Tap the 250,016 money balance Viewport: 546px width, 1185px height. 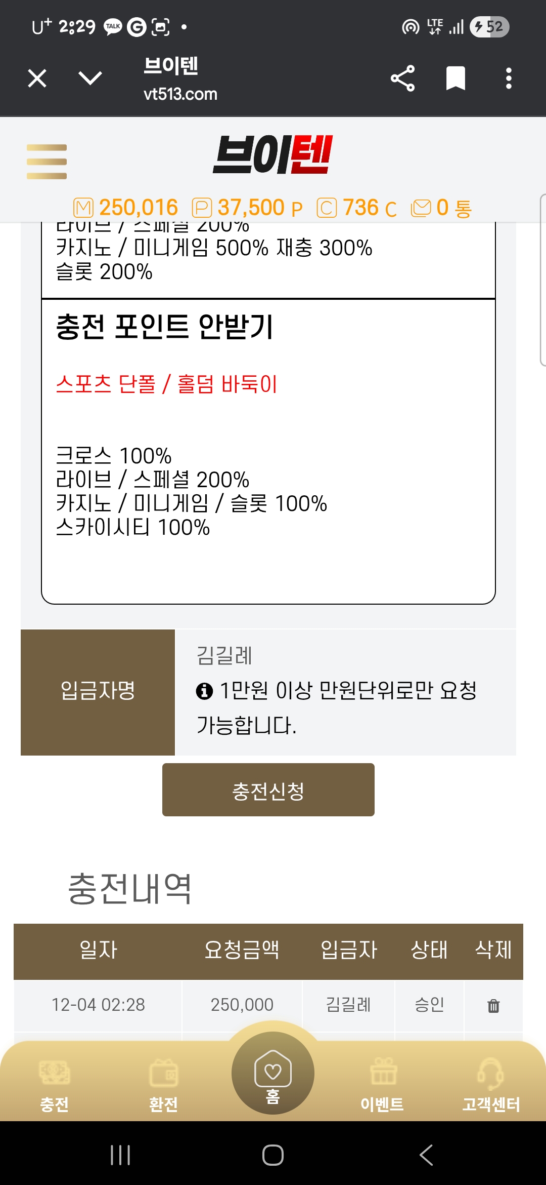126,208
